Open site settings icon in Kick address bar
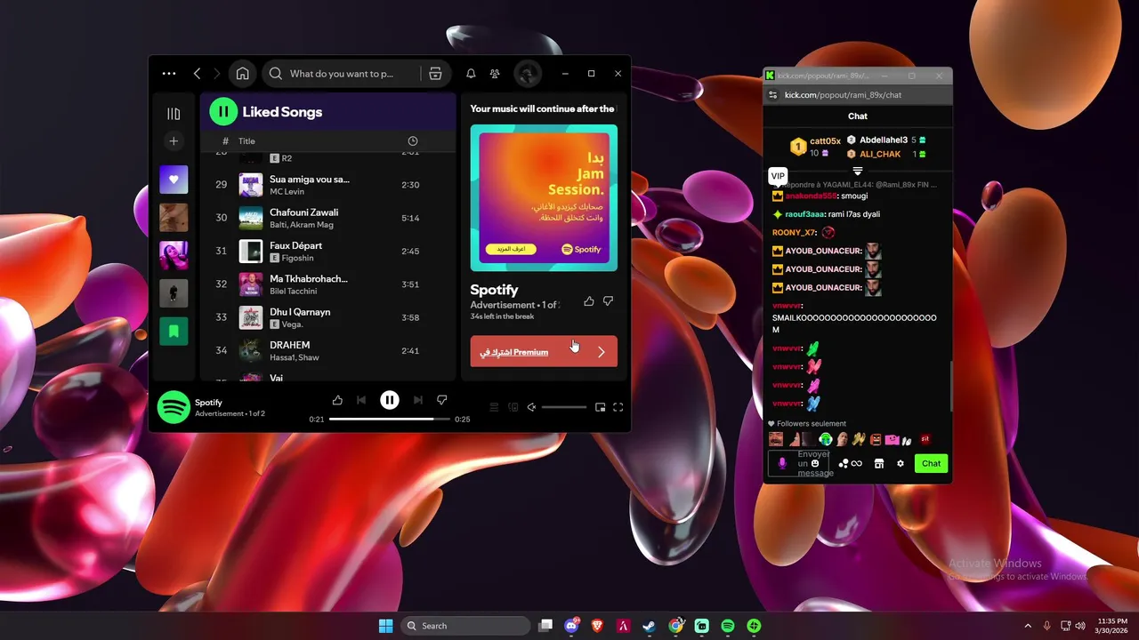Image resolution: width=1139 pixels, height=640 pixels. coord(772,95)
